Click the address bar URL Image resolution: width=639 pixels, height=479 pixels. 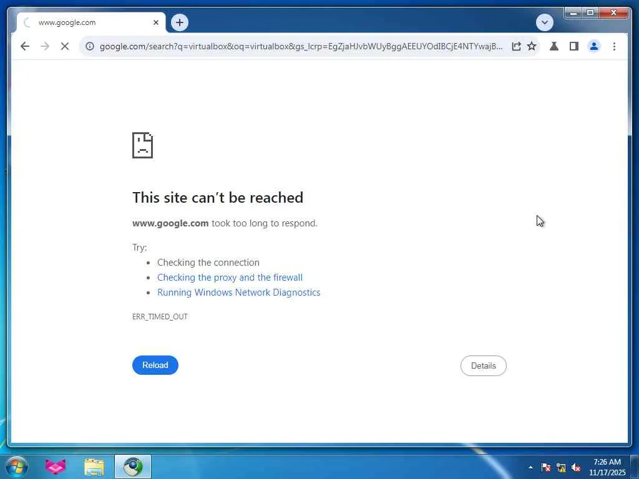(301, 46)
